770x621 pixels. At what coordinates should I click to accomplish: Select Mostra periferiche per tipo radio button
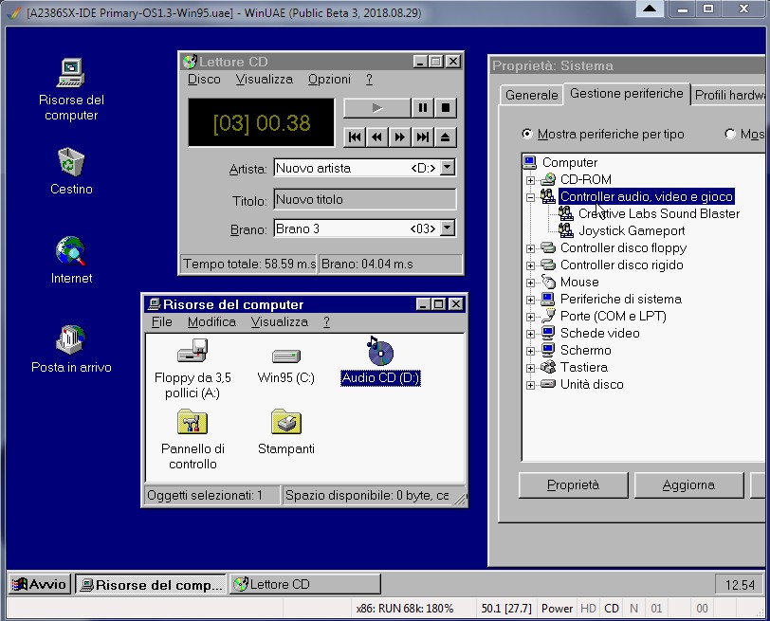(528, 135)
